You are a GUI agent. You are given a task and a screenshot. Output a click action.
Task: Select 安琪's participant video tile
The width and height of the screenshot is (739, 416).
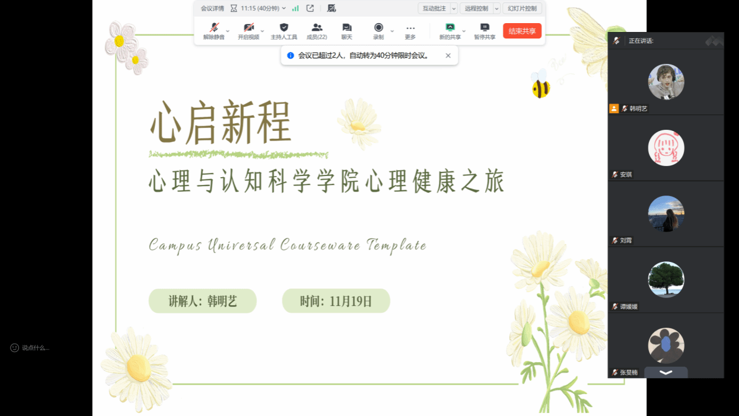665,148
